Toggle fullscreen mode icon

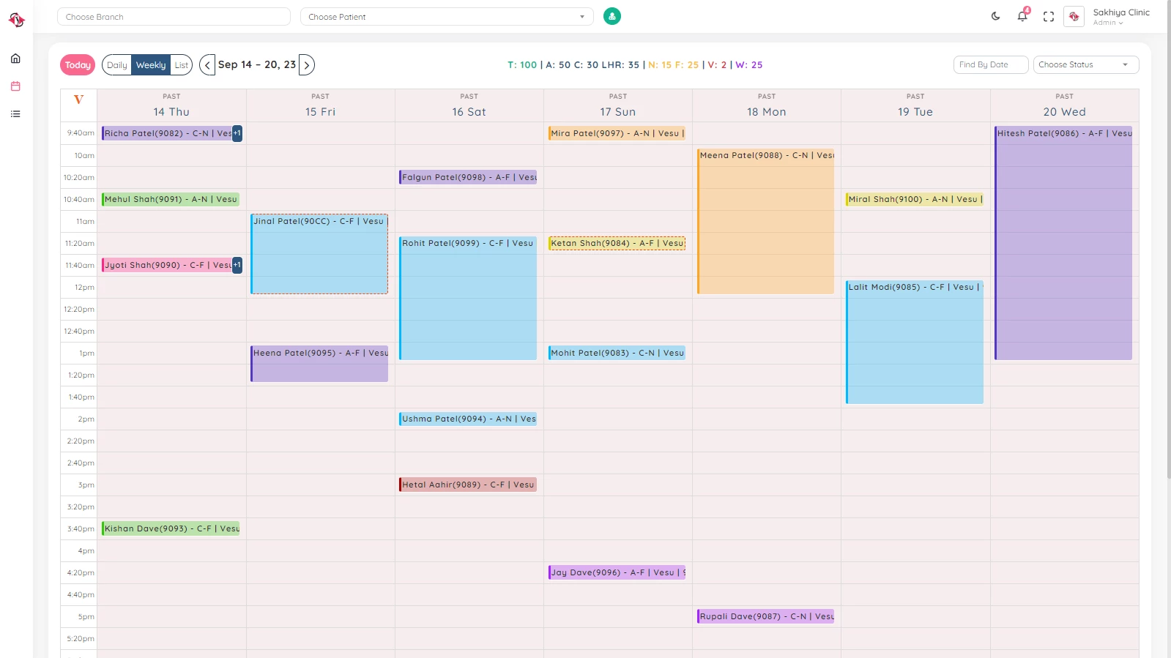coord(1049,16)
